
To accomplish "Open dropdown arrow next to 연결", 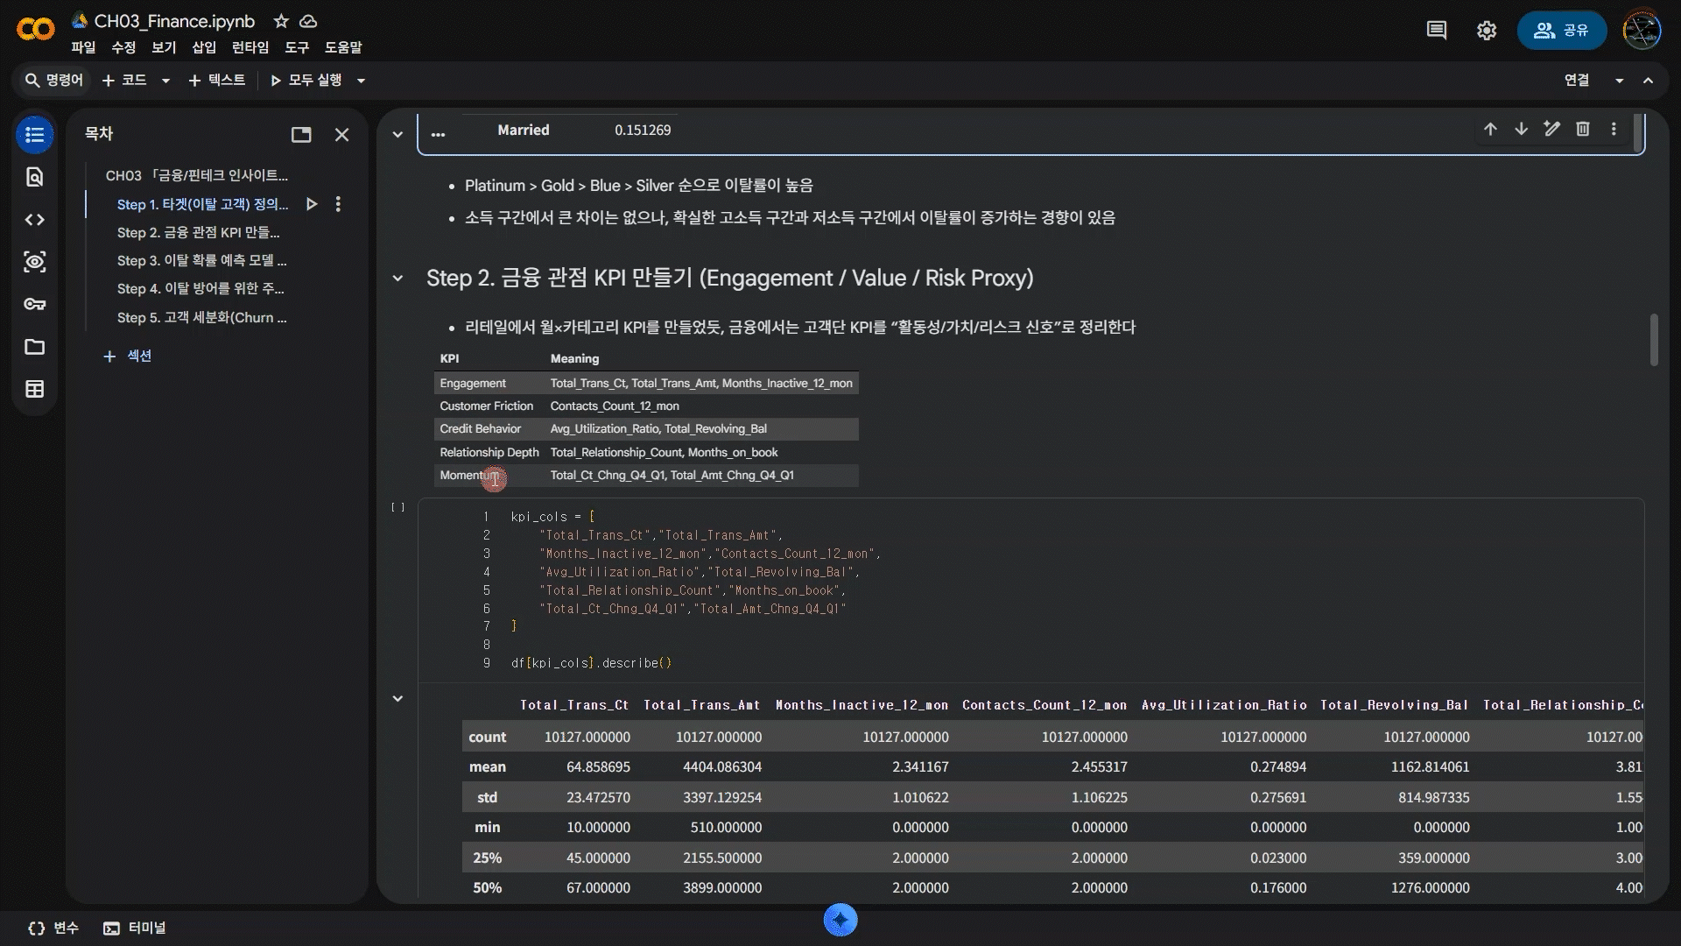I will coord(1619,81).
